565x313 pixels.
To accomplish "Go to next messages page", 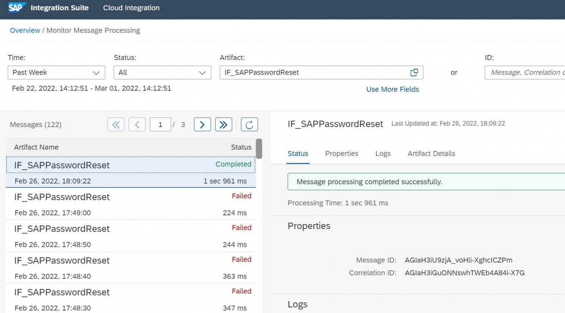I will coord(202,125).
